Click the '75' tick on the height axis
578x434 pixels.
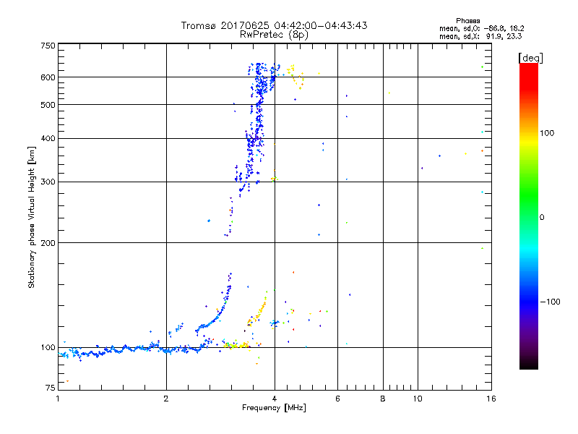tap(50, 388)
